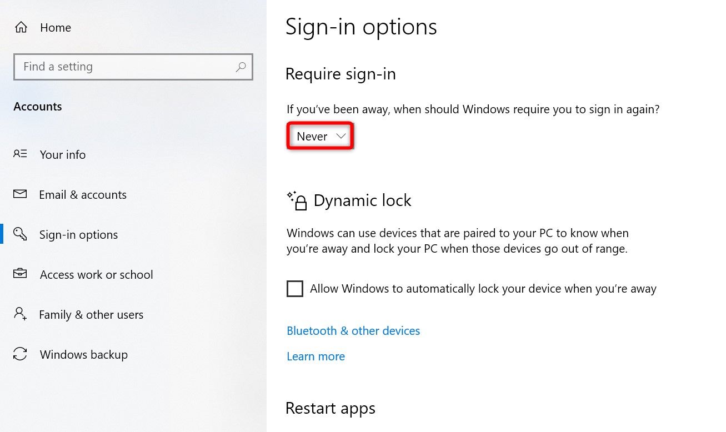Image resolution: width=726 pixels, height=432 pixels.
Task: Click the Email & accounts envelope icon
Action: coord(19,194)
